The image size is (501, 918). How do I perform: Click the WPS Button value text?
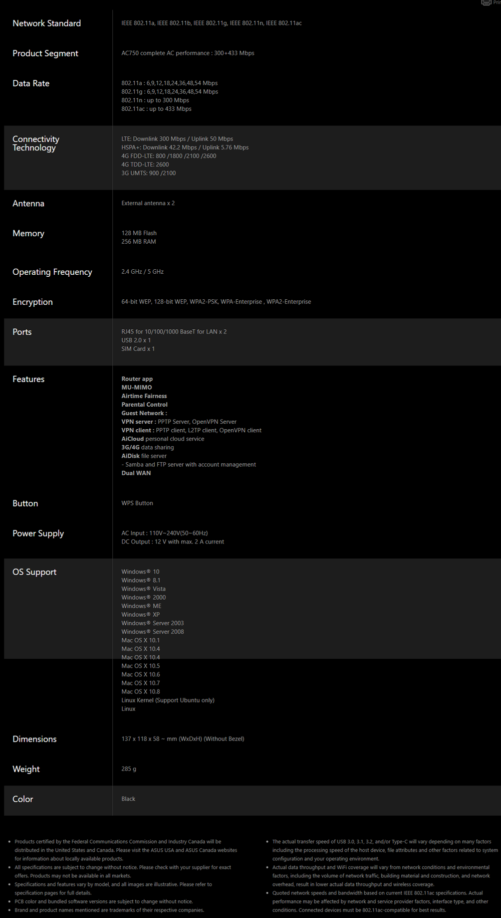coord(137,503)
